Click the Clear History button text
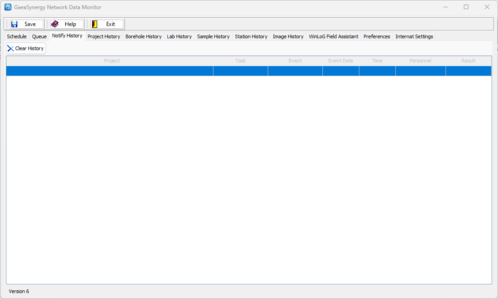Screen dimensions: 498x299 [x=29, y=49]
